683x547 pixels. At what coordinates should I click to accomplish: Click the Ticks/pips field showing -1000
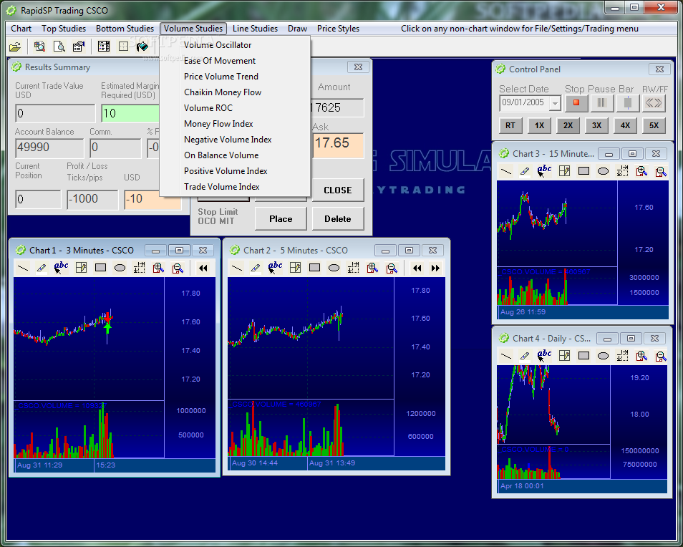(x=92, y=200)
